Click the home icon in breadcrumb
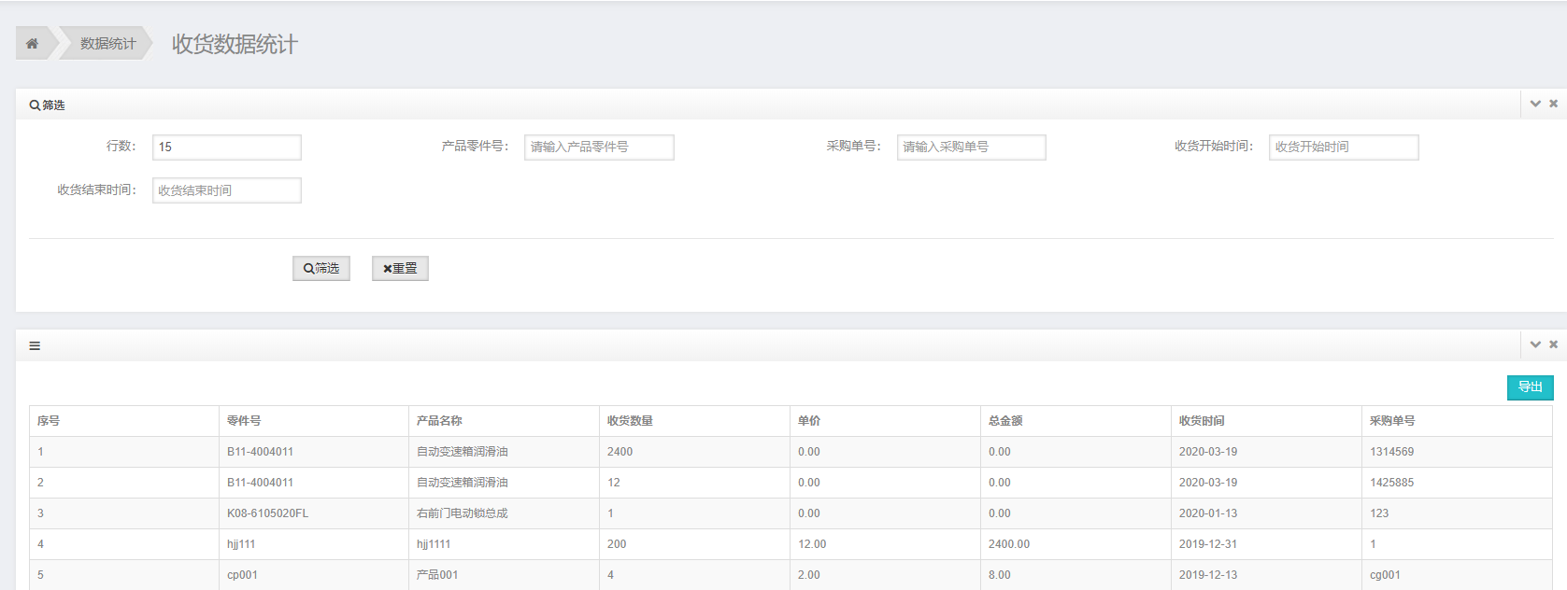 [32, 44]
